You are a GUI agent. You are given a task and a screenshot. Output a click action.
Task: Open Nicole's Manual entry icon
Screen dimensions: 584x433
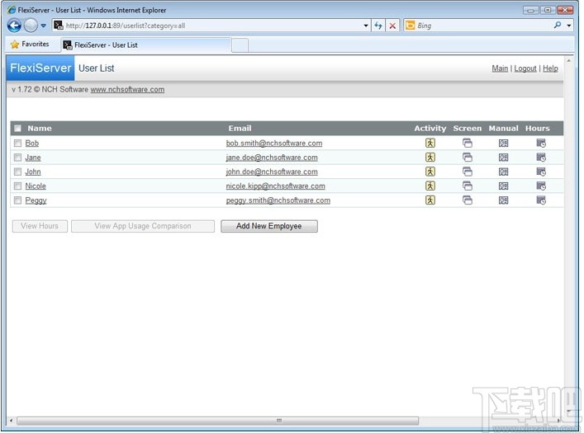tap(504, 186)
